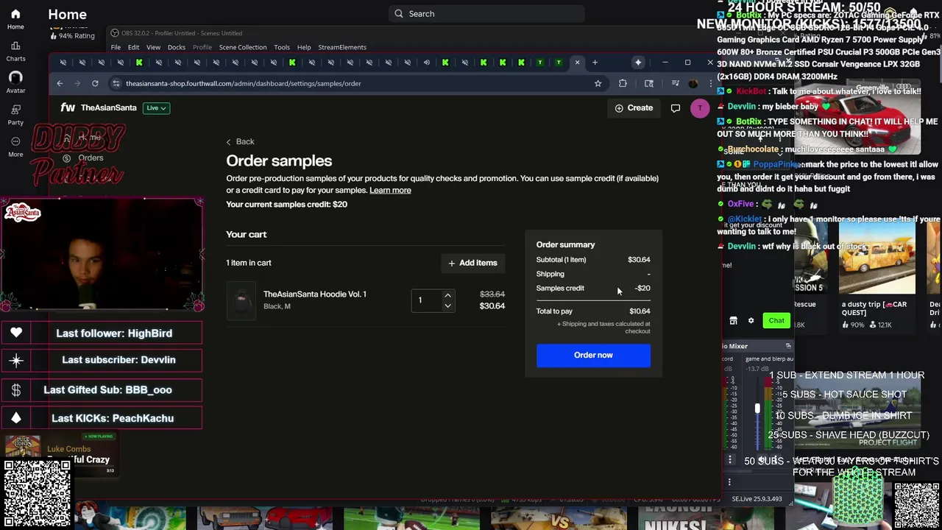The height and width of the screenshot is (530, 942).
Task: Click the browser address bar URL
Action: (x=243, y=83)
